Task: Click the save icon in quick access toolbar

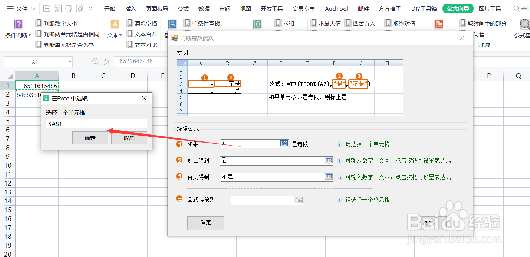Action: coord(47,9)
